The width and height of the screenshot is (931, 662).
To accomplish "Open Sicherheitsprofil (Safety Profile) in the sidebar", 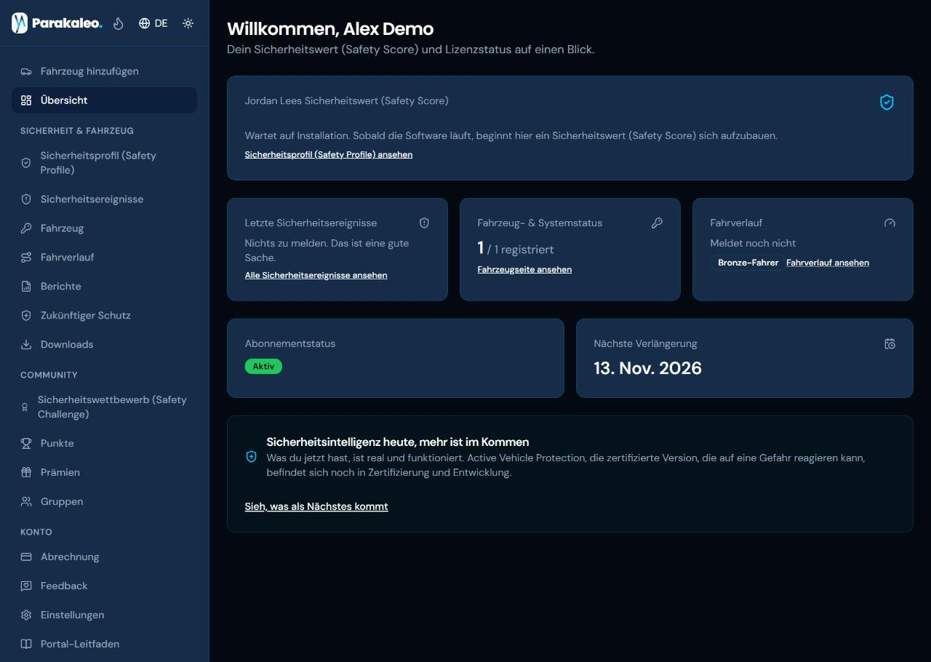I will click(104, 163).
